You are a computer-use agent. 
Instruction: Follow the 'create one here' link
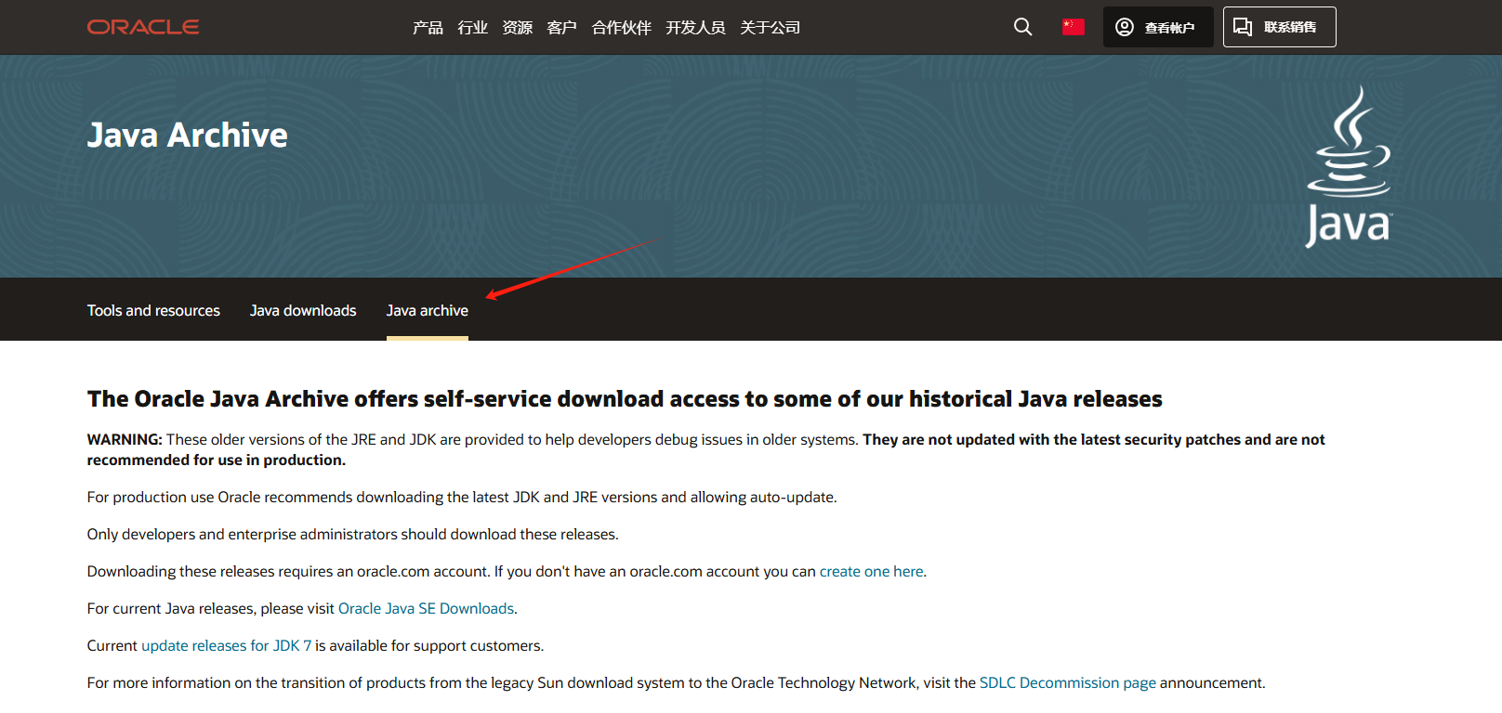pyautogui.click(x=871, y=572)
